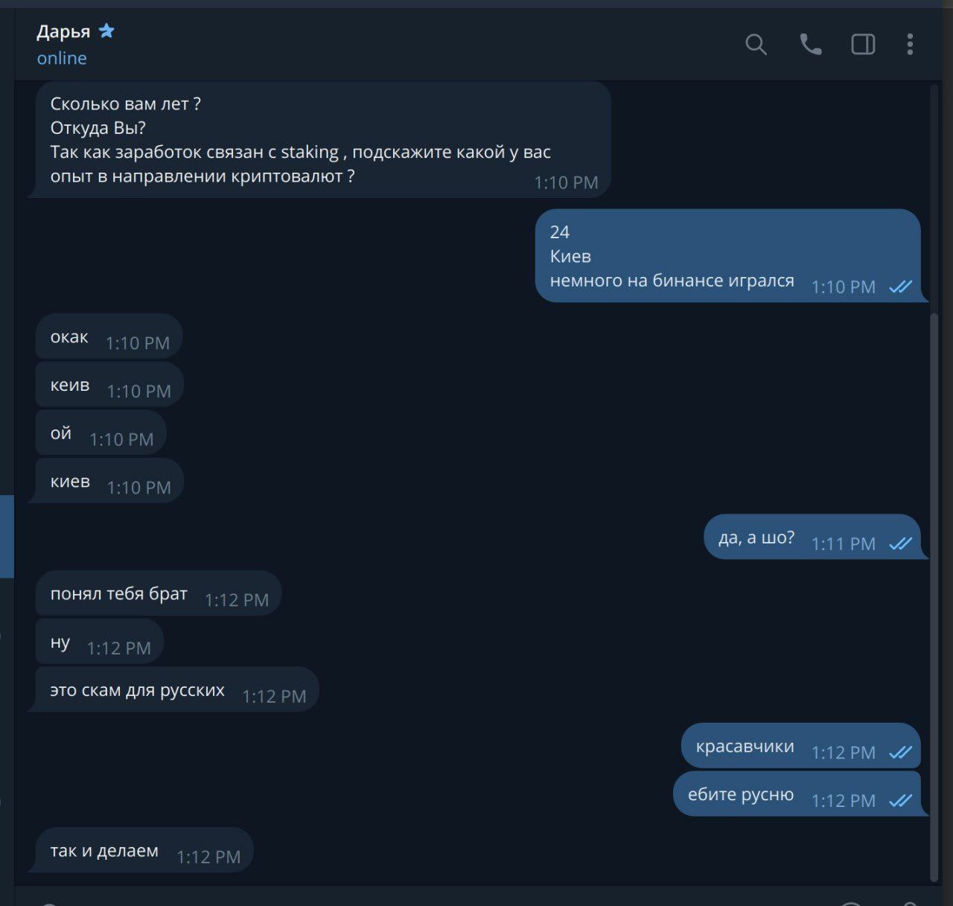This screenshot has height=906, width=953.
Task: Select the message starting with Сколько вам лет
Action: point(323,140)
